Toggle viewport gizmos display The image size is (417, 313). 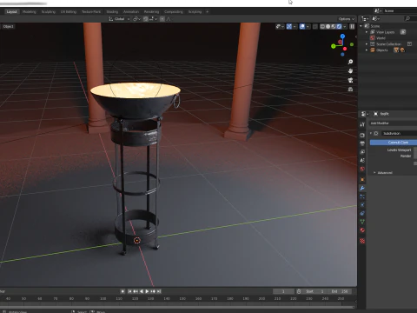[x=289, y=26]
